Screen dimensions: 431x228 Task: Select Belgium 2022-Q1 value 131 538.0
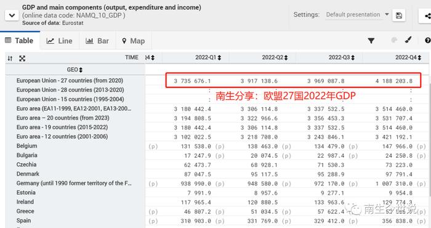196,147
